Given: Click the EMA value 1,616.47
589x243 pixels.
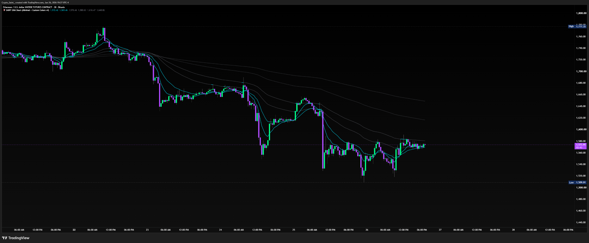Looking at the screenshot, I should (x=91, y=10).
